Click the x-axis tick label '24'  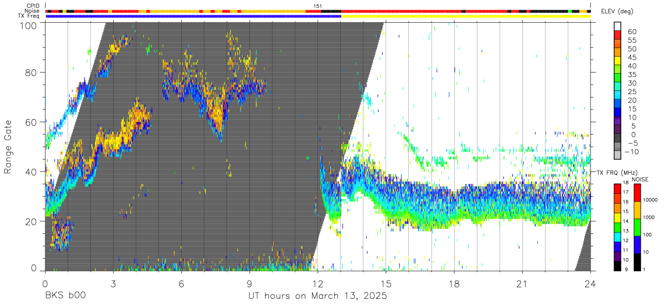point(590,283)
